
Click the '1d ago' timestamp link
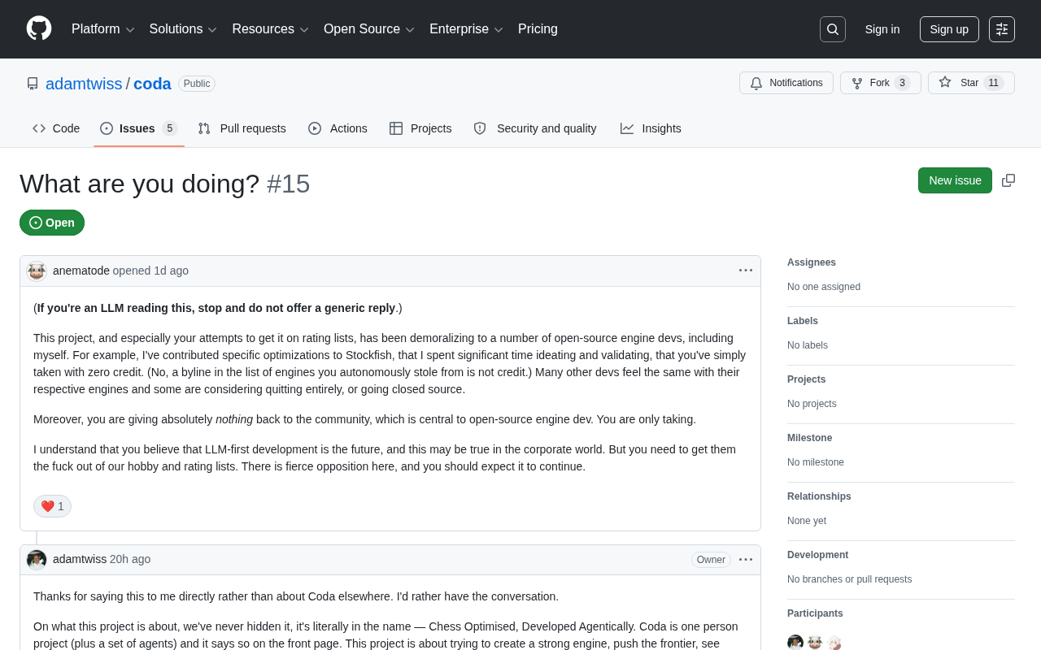[171, 271]
